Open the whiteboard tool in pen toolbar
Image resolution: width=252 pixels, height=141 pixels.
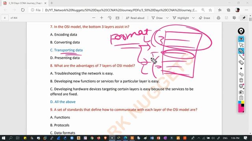click(x=241, y=86)
